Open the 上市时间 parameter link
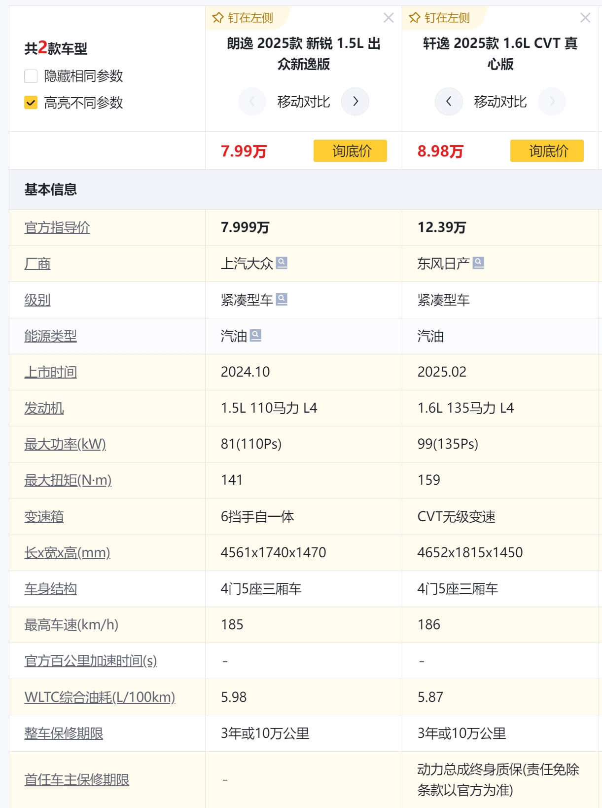The image size is (602, 808). 51,372
